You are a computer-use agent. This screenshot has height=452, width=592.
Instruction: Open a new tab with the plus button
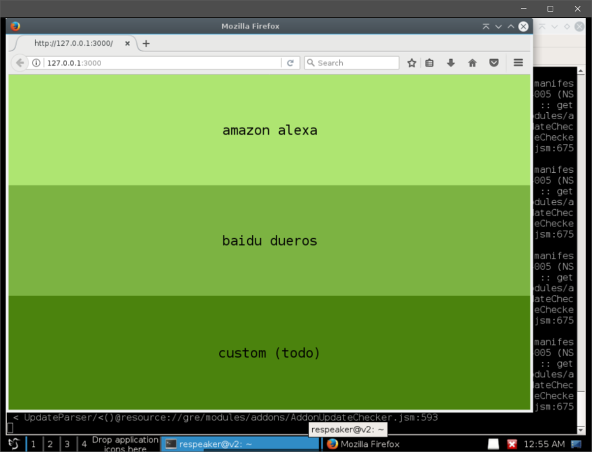tap(146, 43)
